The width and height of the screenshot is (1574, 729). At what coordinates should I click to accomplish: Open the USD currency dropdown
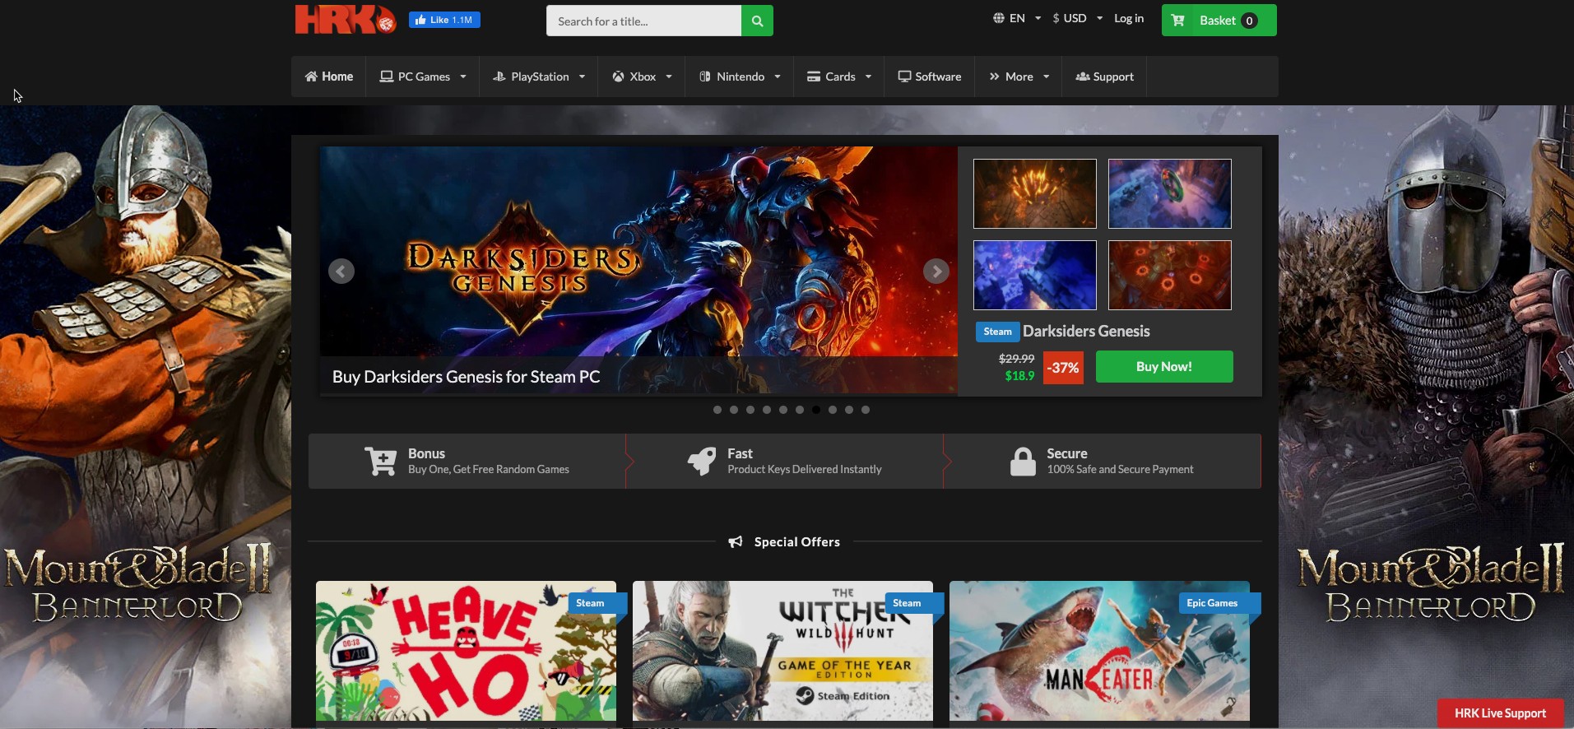coord(1077,18)
